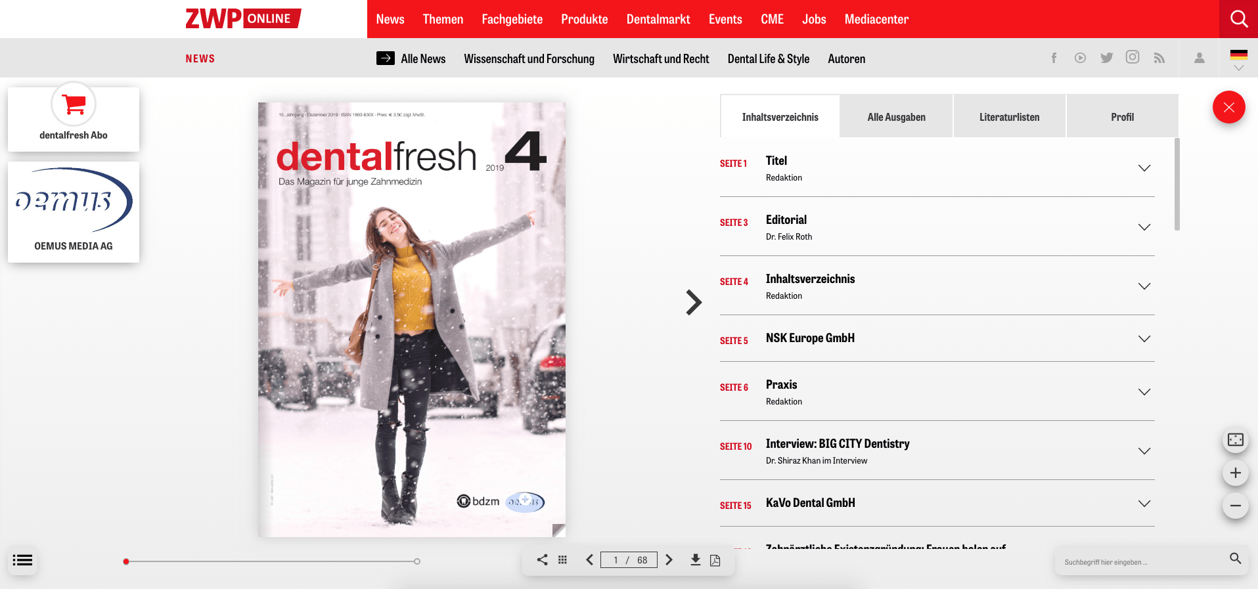Open the Dentalmarkt menu item
1258x589 pixels.
tap(658, 19)
